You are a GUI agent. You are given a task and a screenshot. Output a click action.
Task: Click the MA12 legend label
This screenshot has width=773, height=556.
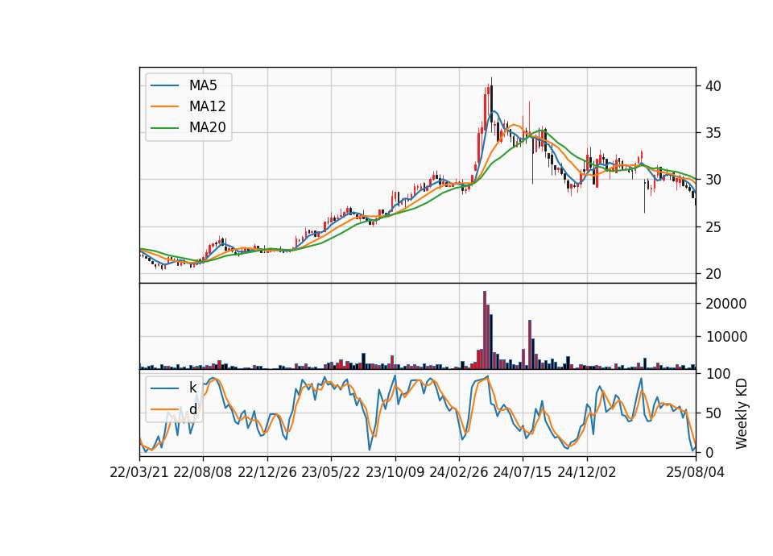(207, 106)
